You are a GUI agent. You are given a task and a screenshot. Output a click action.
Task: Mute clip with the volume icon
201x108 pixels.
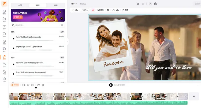pos(108,10)
